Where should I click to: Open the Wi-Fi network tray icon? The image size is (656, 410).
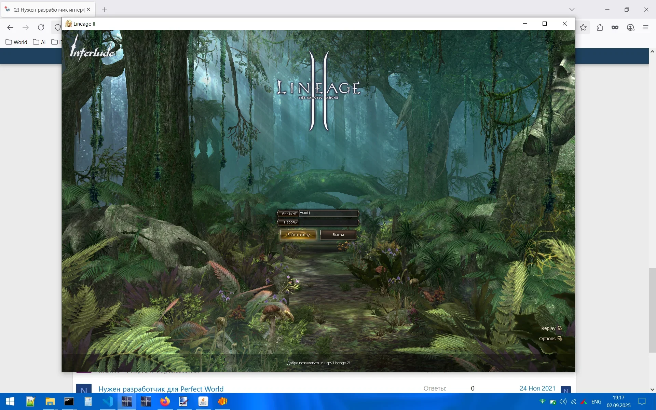(x=573, y=401)
